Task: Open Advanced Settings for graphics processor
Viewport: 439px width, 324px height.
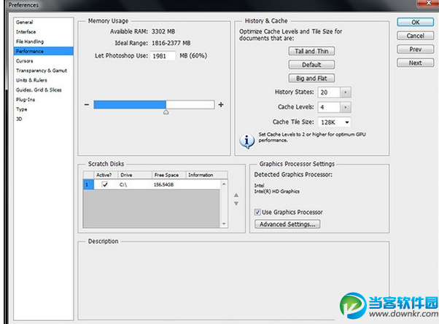Action: (x=287, y=224)
